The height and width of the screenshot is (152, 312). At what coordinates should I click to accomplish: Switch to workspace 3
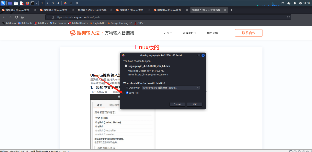(x=53, y=3)
